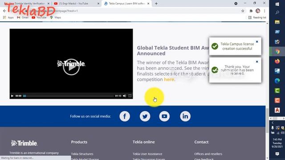Open File Explorer from taskbar
Viewport: 285px width, 160px height.
pos(277,22)
